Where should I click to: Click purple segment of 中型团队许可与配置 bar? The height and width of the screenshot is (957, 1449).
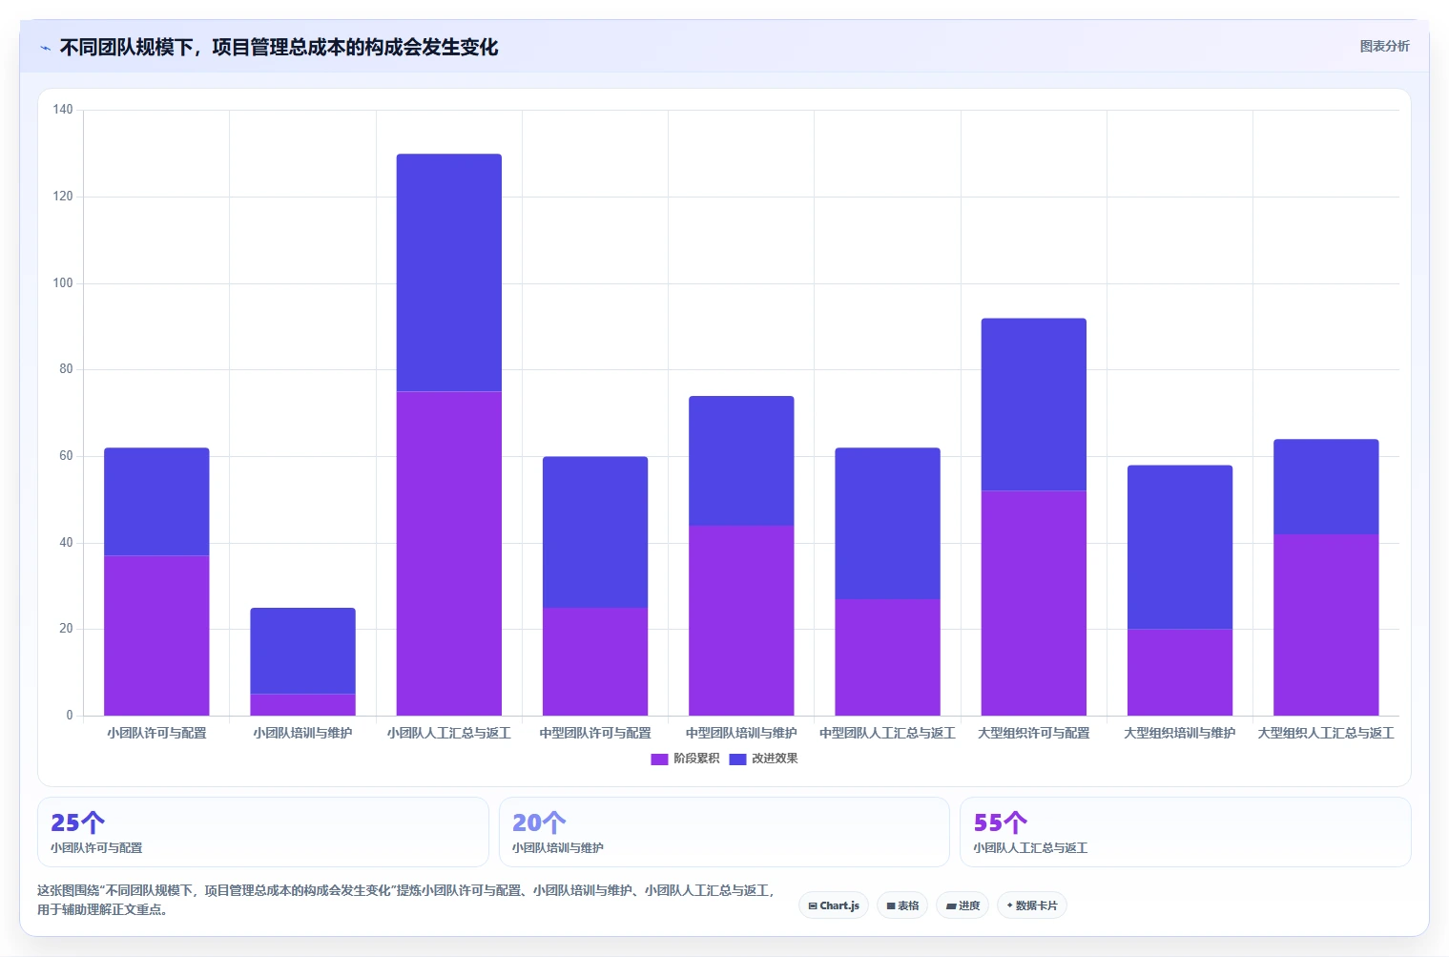pyautogui.click(x=595, y=661)
